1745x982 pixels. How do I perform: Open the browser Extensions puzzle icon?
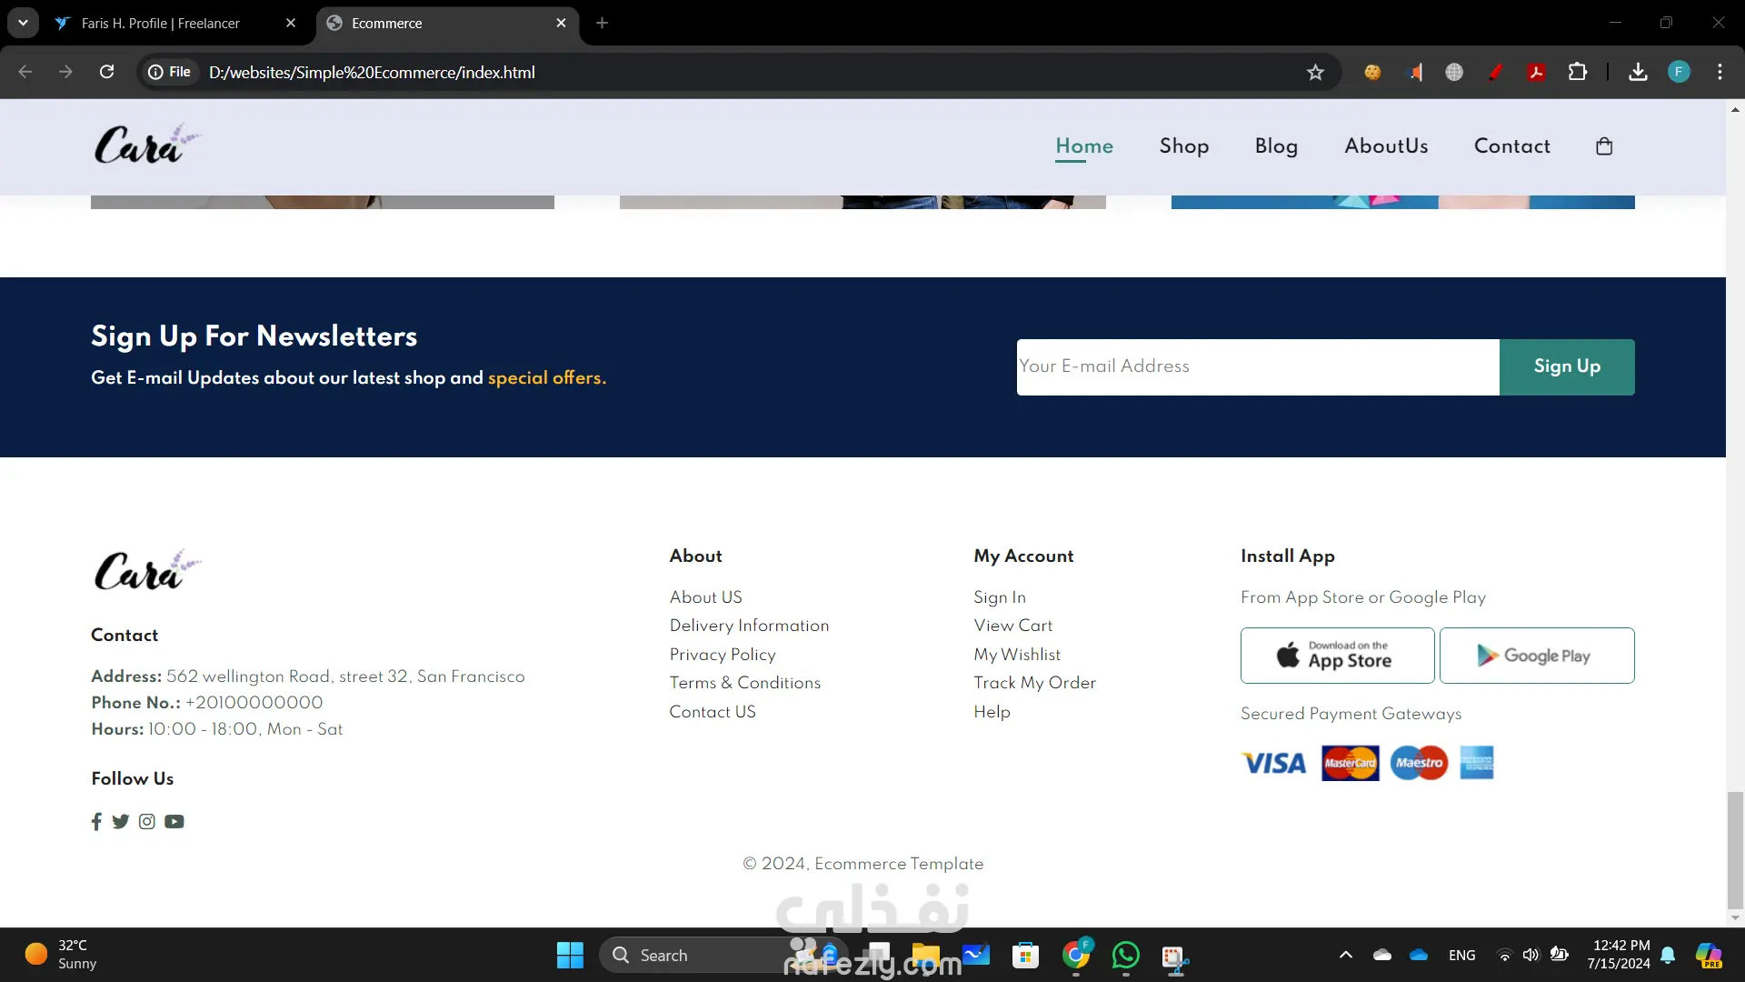click(1578, 72)
